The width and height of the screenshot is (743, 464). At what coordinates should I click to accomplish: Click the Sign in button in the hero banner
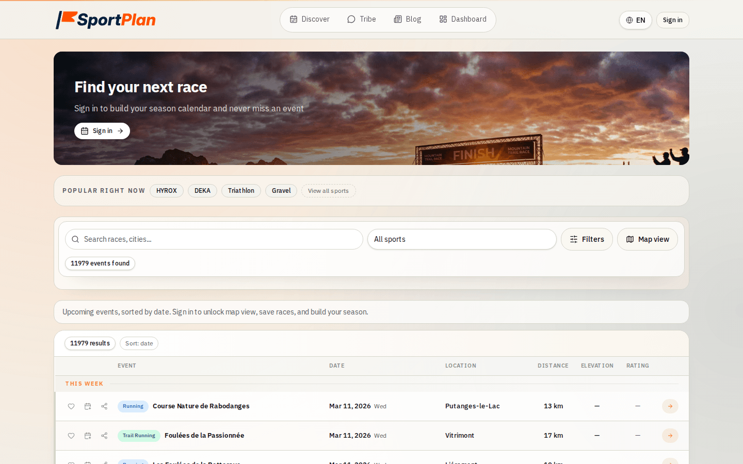coord(102,131)
